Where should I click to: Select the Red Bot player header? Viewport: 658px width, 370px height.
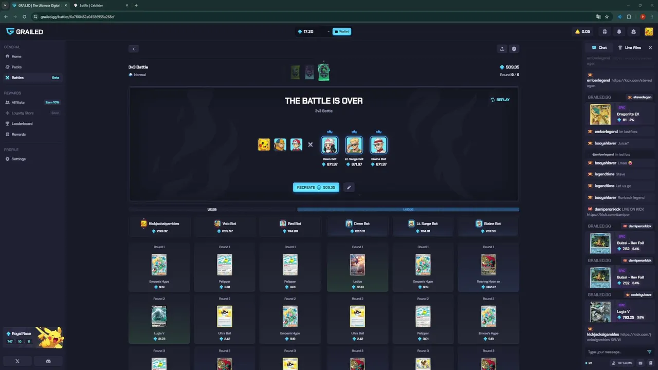(290, 227)
